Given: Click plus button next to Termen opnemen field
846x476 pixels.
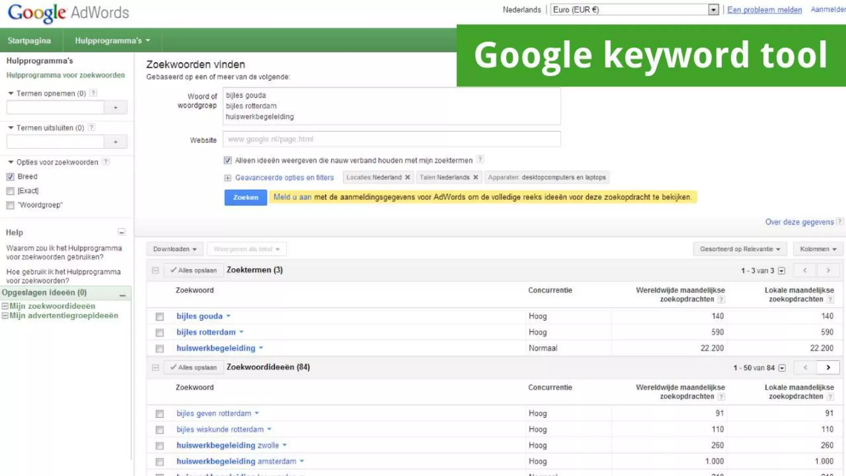Looking at the screenshot, I should [x=116, y=107].
